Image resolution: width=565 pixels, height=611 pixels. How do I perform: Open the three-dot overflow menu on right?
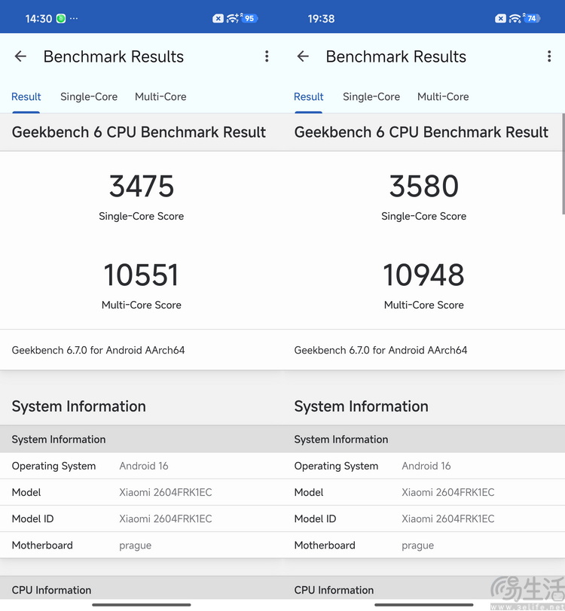(549, 56)
